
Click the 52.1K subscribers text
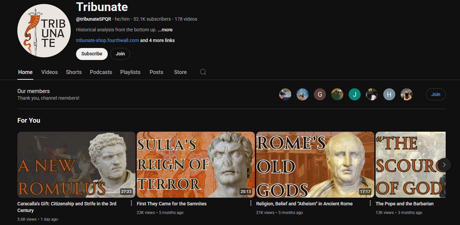click(x=152, y=19)
